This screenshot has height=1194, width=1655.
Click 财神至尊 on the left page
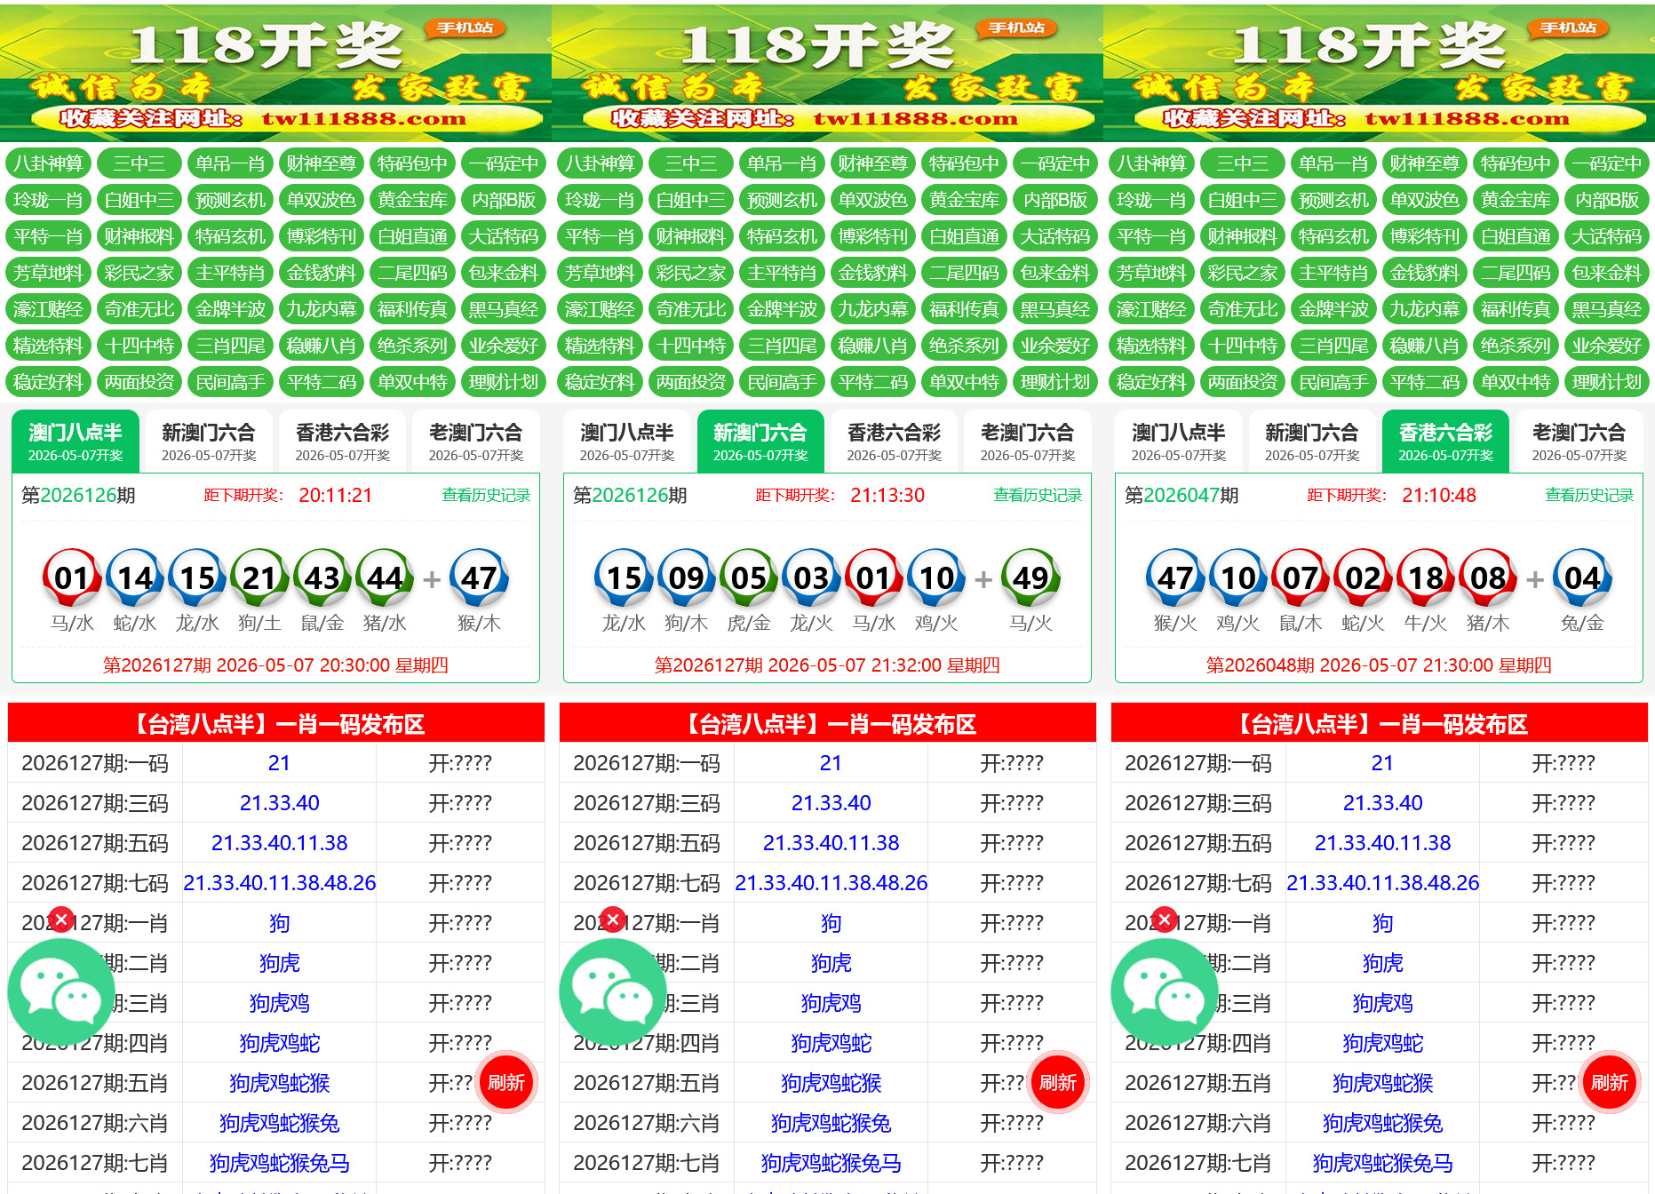(x=322, y=163)
